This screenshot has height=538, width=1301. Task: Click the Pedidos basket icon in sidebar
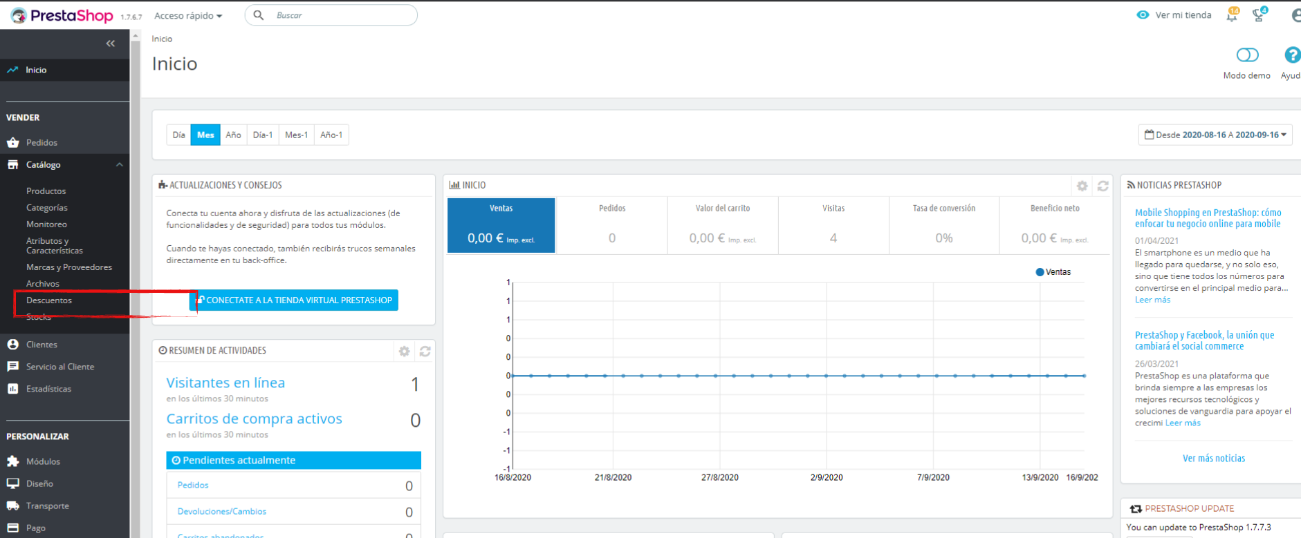point(13,142)
